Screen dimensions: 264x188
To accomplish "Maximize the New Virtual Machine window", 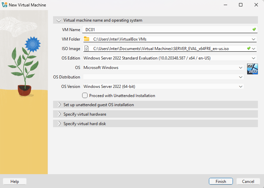I will pyautogui.click(x=241, y=5).
